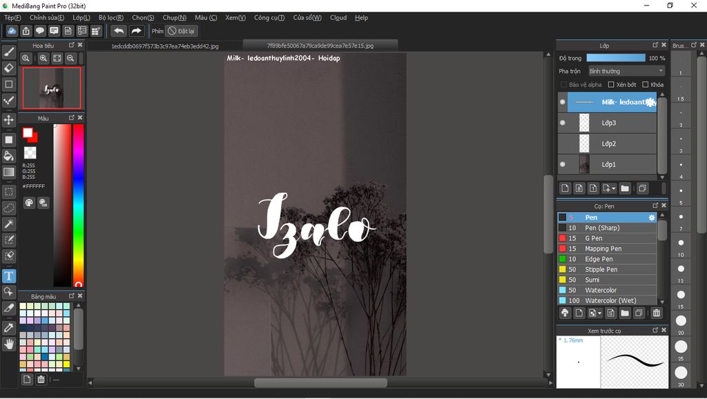Image resolution: width=707 pixels, height=399 pixels.
Task: Create a new layer in Lớp panel
Action: click(x=565, y=188)
